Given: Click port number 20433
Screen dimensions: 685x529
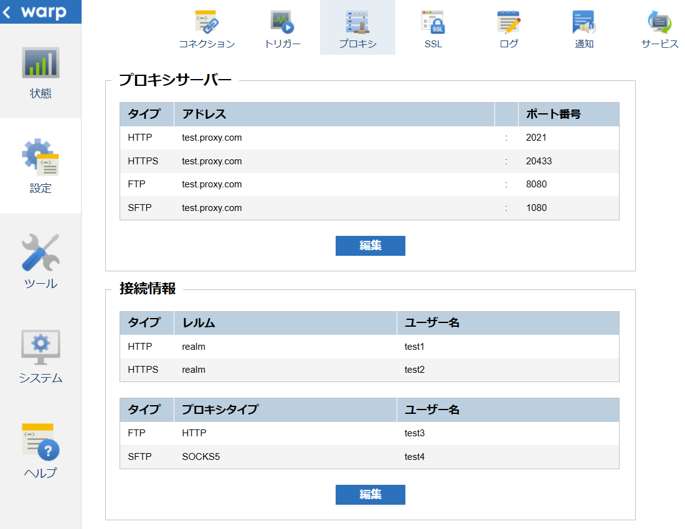Looking at the screenshot, I should point(539,161).
